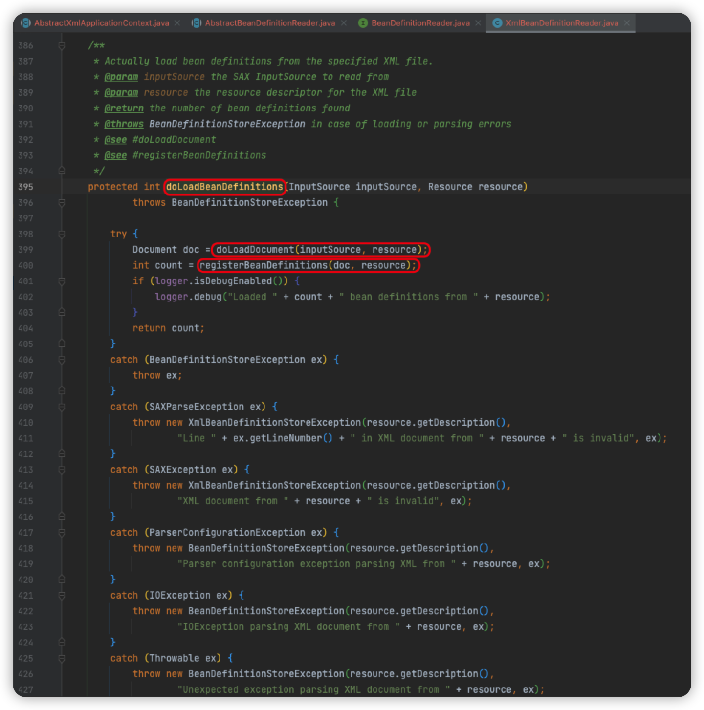Click the doLoadBeanDefinitions method name
Image resolution: width=704 pixels, height=710 pixels.
click(224, 187)
